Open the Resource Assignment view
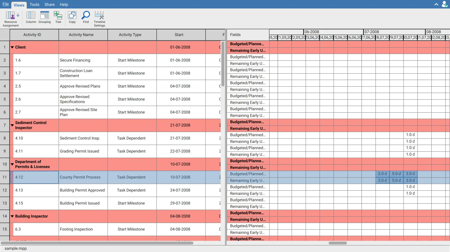This screenshot has width=450, height=252. pos(11,19)
